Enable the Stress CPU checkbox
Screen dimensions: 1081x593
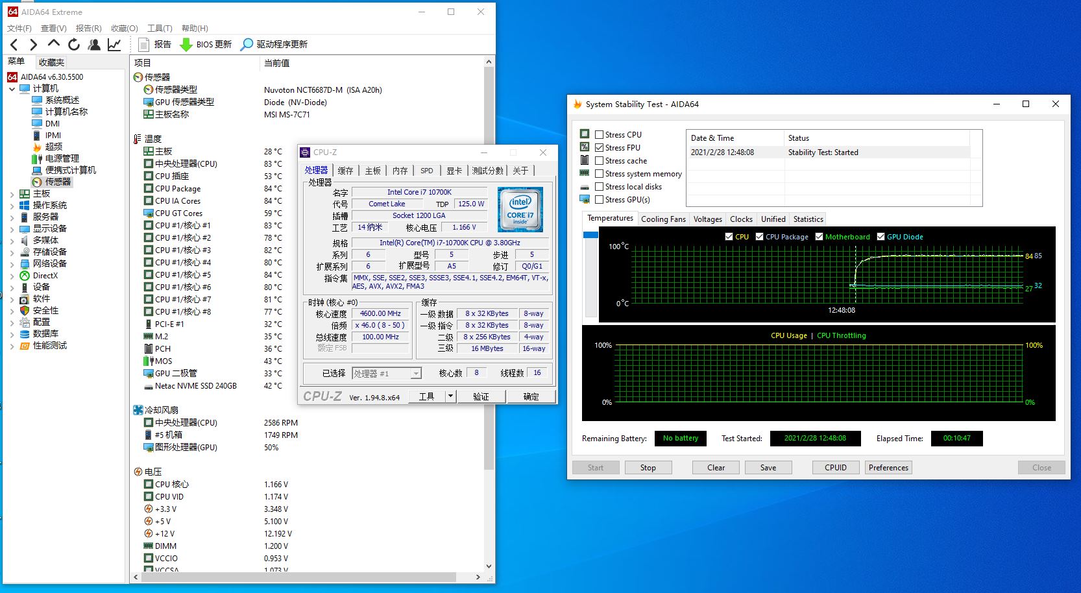600,135
